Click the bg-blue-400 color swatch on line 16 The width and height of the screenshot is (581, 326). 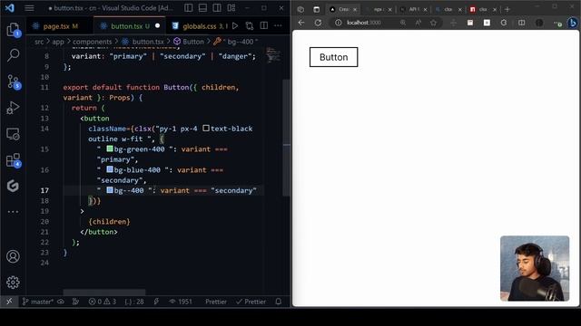[x=110, y=169]
